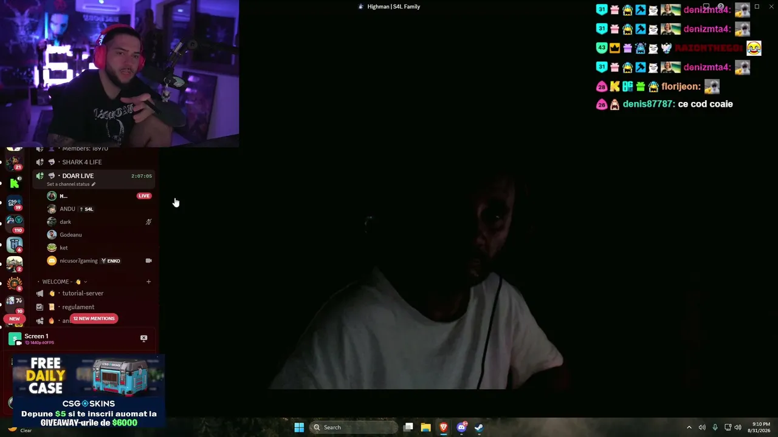Open the streaming user's avatar marked LIVE
The width and height of the screenshot is (778, 437).
52,196
